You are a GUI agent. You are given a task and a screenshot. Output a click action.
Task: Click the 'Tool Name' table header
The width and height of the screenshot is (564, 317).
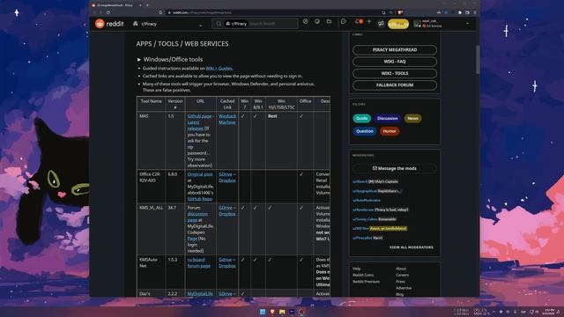151,101
